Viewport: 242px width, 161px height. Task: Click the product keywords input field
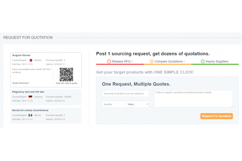pos(125,93)
